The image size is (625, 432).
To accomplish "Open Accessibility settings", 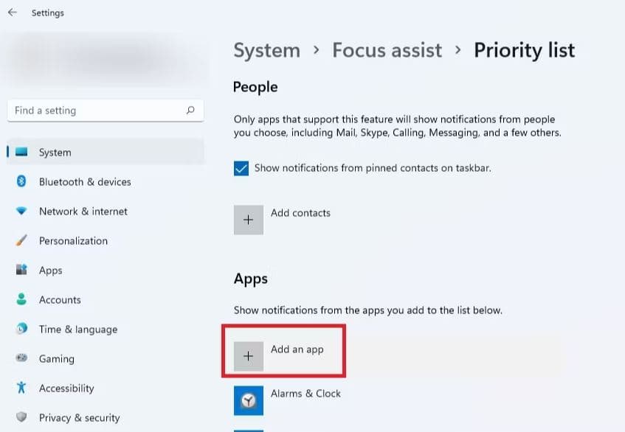I will coord(66,389).
